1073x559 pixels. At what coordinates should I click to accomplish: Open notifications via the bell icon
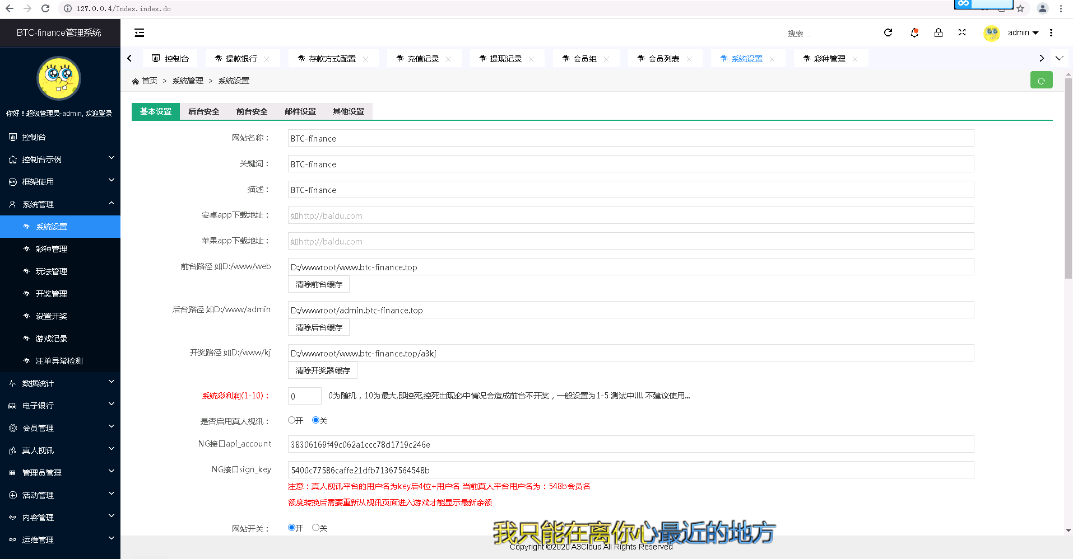click(914, 32)
